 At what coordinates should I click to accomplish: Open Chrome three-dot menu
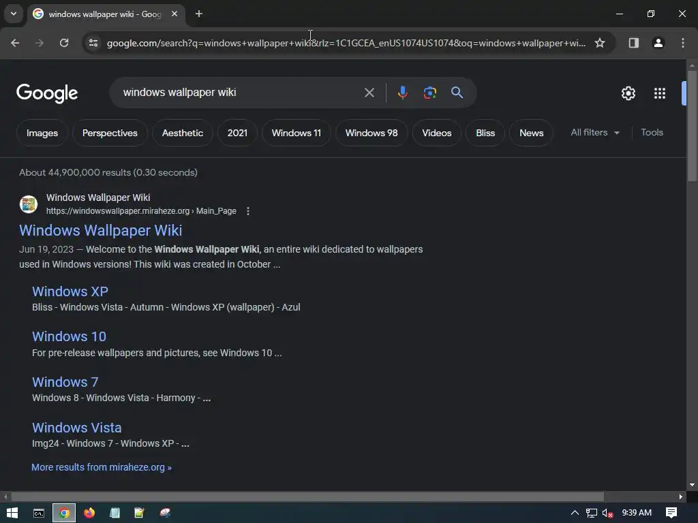683,43
